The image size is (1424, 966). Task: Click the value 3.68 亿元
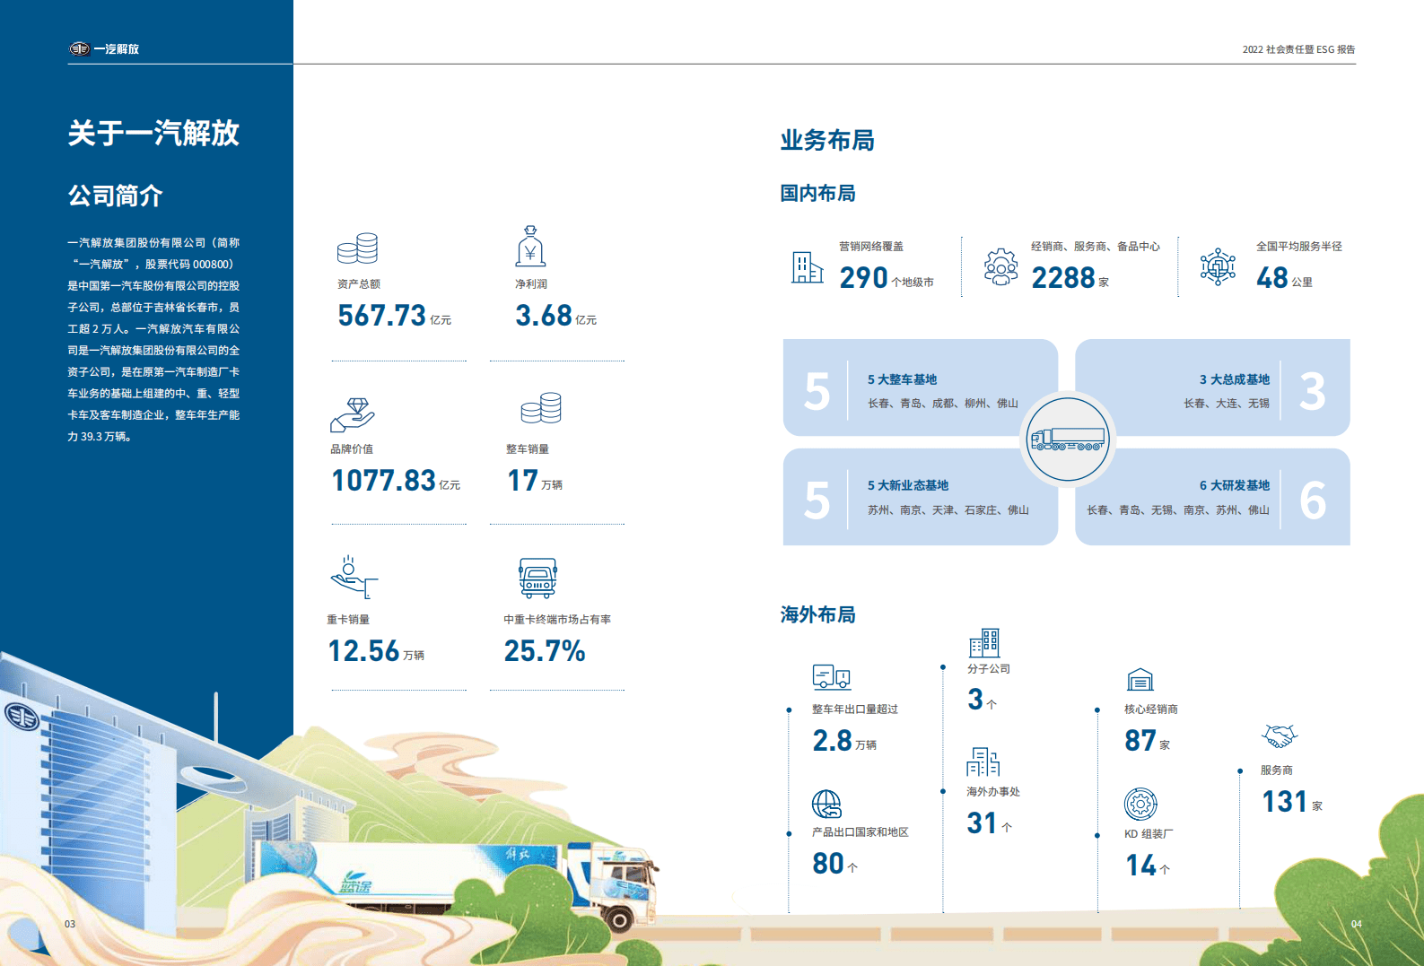pos(555,316)
